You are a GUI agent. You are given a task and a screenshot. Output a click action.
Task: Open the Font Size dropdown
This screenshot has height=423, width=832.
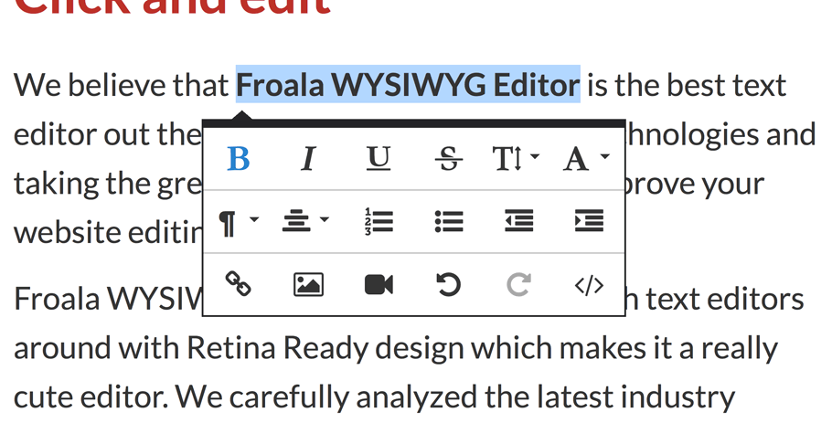(x=516, y=158)
